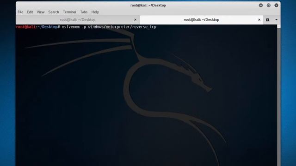Image resolution: width=296 pixels, height=166 pixels.
Task: Close the first terminal tab
Action: point(135,19)
